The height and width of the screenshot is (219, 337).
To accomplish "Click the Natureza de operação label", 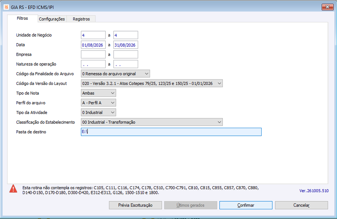I will 36,64.
